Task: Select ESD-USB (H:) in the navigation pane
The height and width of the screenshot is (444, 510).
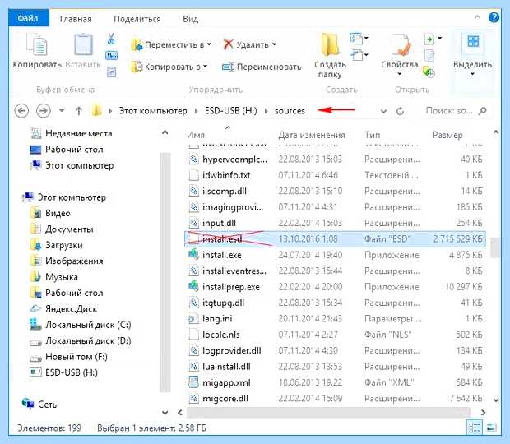Action: tap(72, 372)
